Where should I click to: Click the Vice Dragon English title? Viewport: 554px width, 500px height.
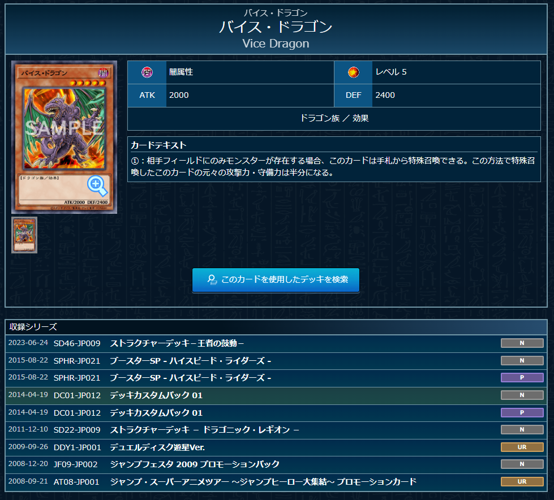pyautogui.click(x=276, y=44)
